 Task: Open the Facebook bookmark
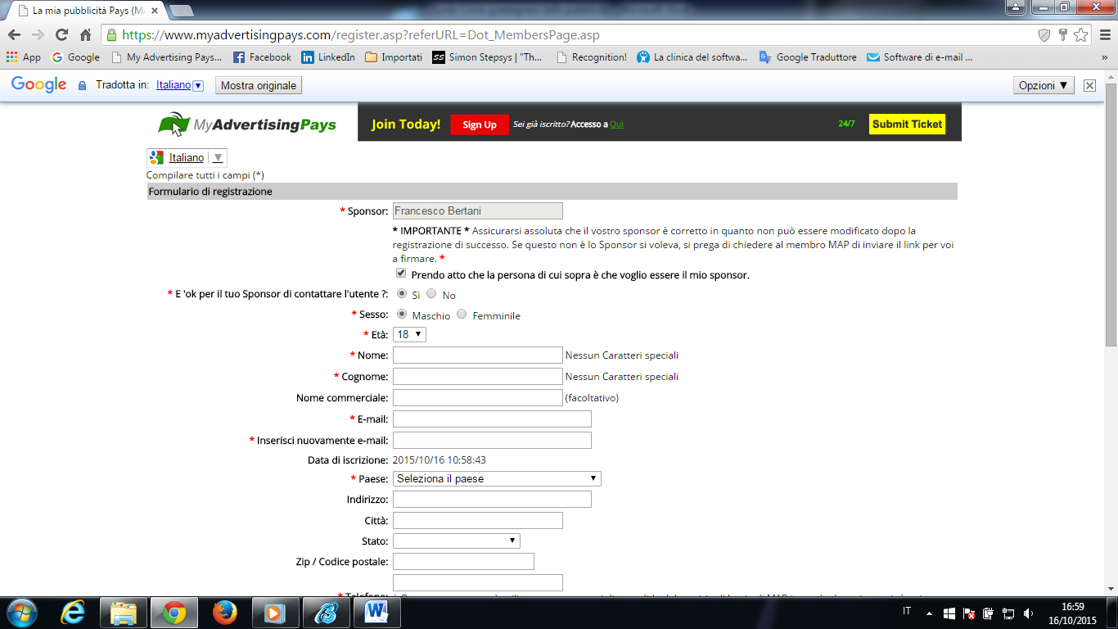[262, 57]
